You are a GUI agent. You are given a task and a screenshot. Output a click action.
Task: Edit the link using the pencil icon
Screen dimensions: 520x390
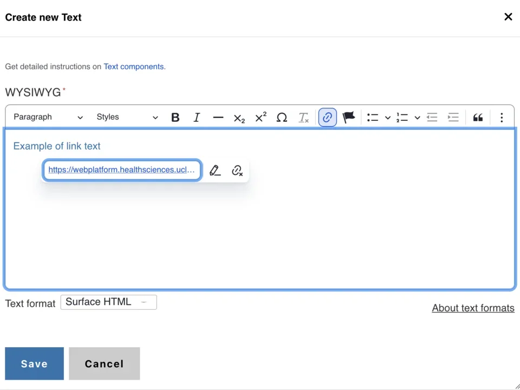215,170
